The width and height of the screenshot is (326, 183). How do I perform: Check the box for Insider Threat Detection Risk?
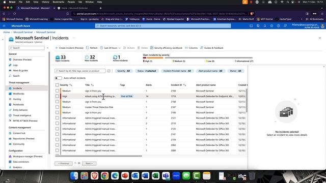(57, 107)
